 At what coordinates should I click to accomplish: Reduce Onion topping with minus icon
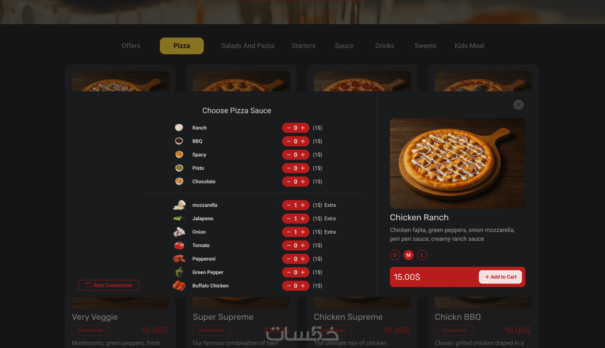point(289,232)
